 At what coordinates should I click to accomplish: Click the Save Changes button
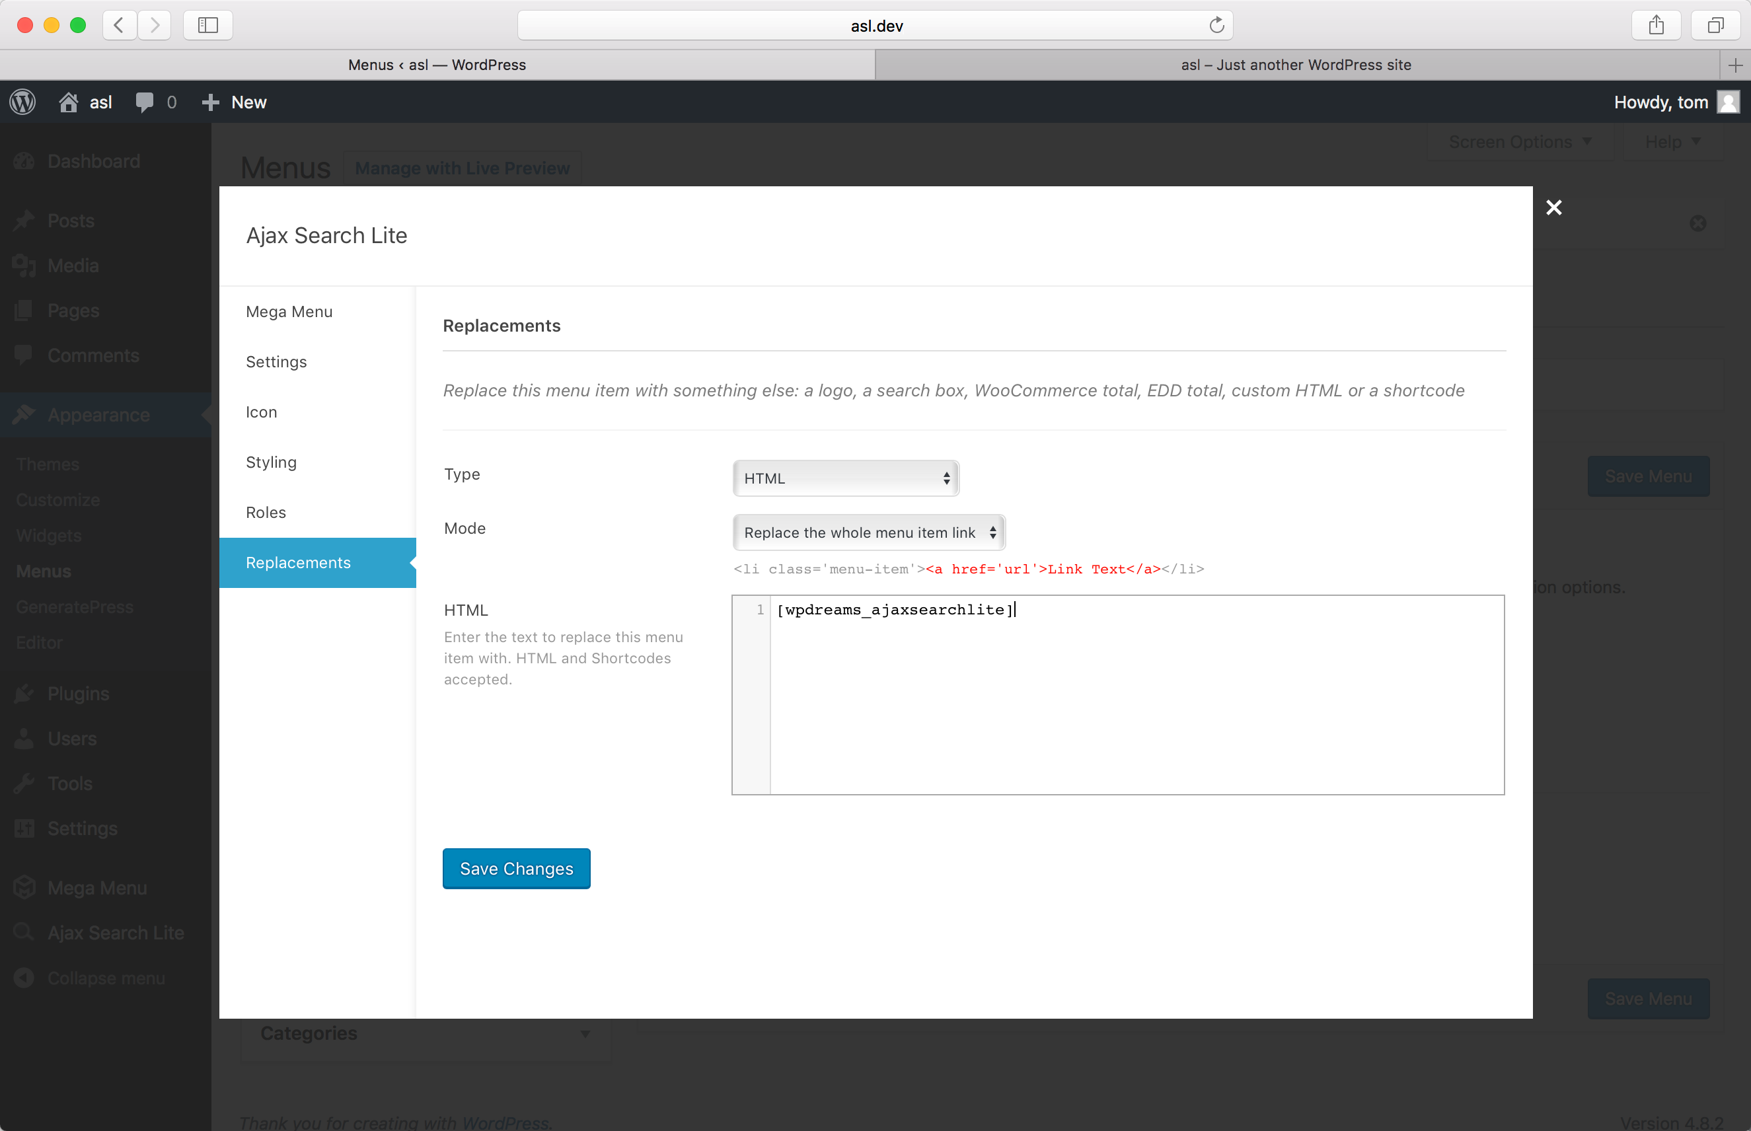pyautogui.click(x=516, y=868)
